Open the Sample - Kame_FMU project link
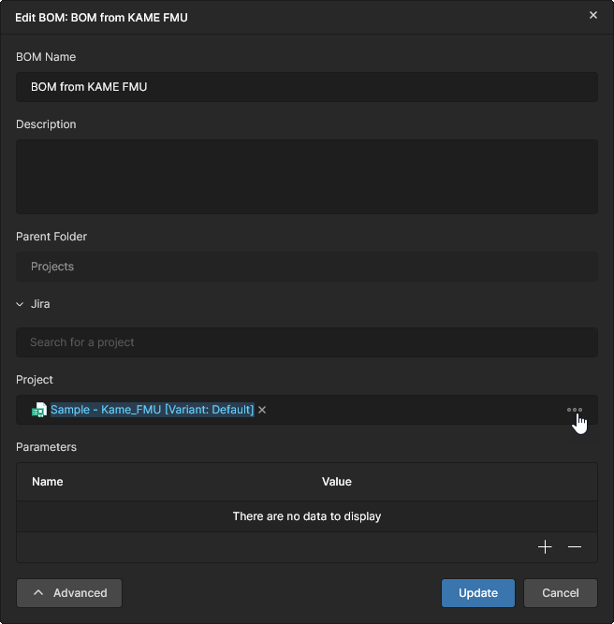 152,410
